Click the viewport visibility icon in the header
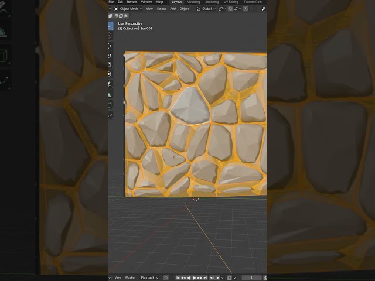Viewport: 375px width, 281px height. pos(264,9)
